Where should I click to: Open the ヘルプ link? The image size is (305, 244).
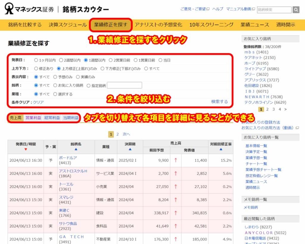click(x=217, y=9)
